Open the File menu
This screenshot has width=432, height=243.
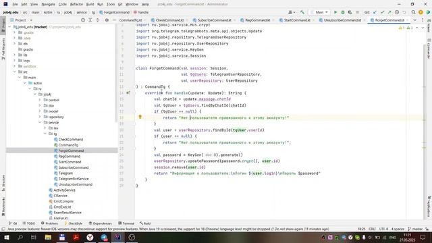click(15, 4)
